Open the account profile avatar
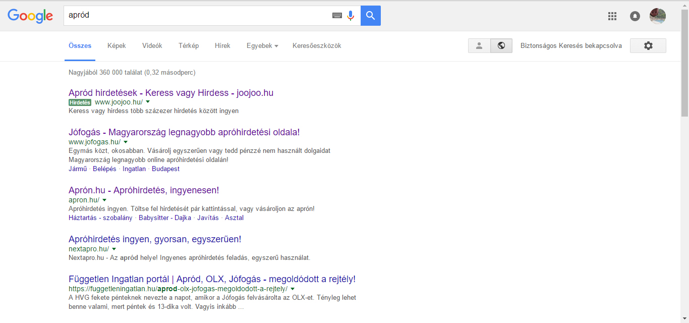 [x=658, y=16]
